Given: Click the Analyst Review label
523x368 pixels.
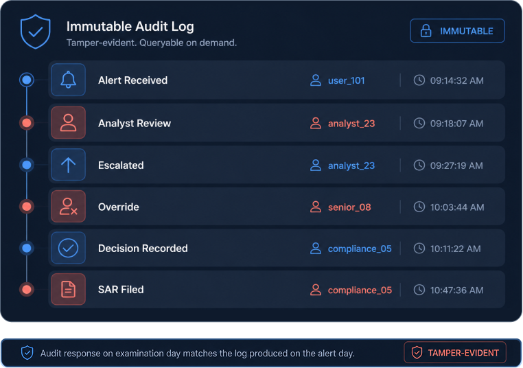Looking at the screenshot, I should pos(135,123).
